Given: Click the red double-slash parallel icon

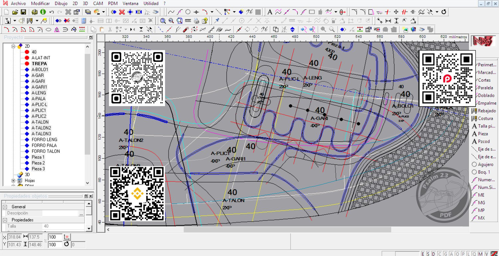Looking at the screenshot, I should click(x=405, y=12).
